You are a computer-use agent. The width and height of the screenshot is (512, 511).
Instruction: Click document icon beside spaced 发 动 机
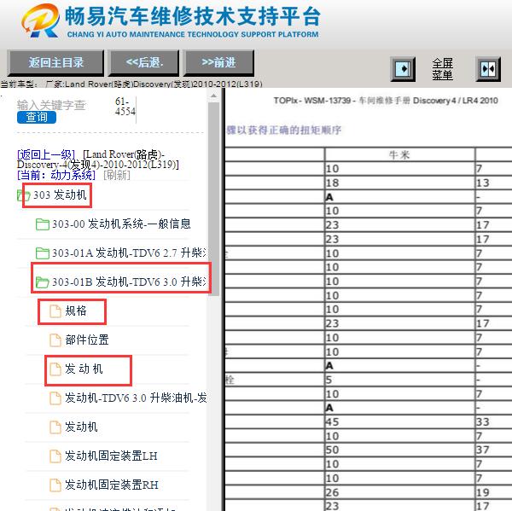(55, 369)
